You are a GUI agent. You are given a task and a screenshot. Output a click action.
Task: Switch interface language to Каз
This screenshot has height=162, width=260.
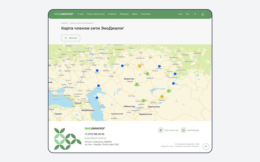[180, 14]
